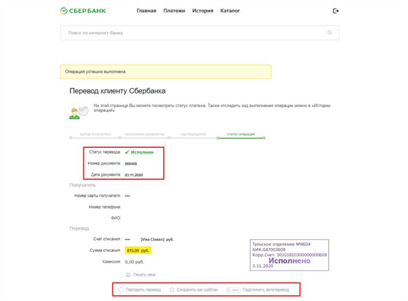Select the 'заполнение реквизитов' step
The width and height of the screenshot is (408, 301).
pos(145,134)
